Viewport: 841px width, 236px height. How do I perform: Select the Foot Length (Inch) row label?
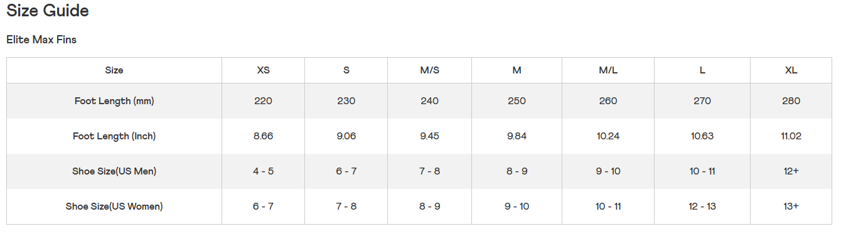(114, 136)
